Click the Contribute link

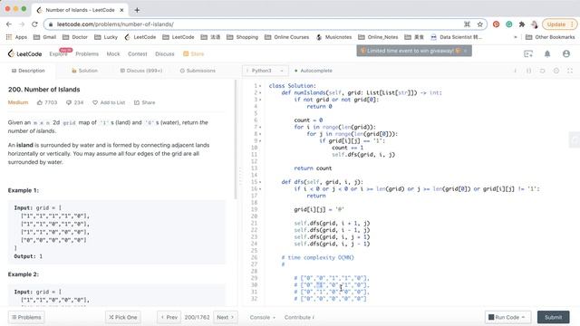[299, 317]
